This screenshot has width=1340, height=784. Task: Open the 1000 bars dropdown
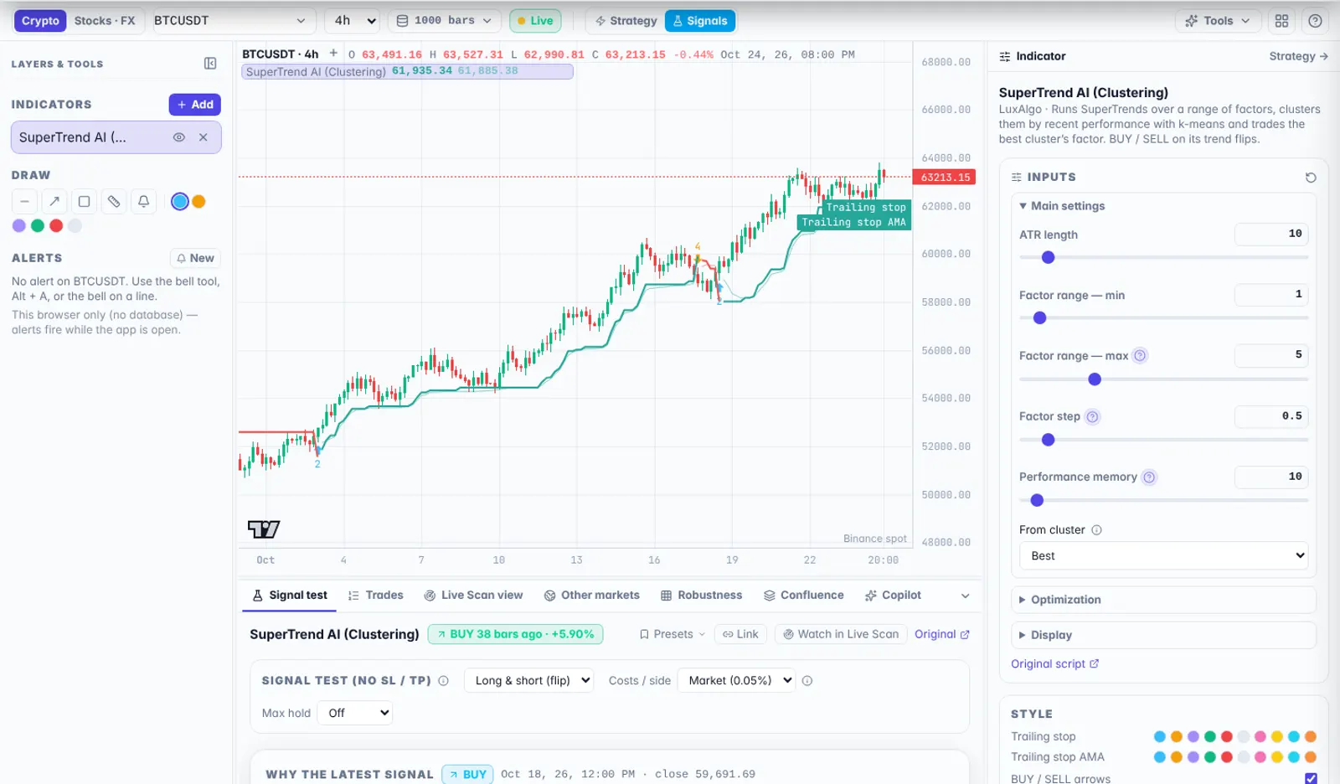point(444,21)
